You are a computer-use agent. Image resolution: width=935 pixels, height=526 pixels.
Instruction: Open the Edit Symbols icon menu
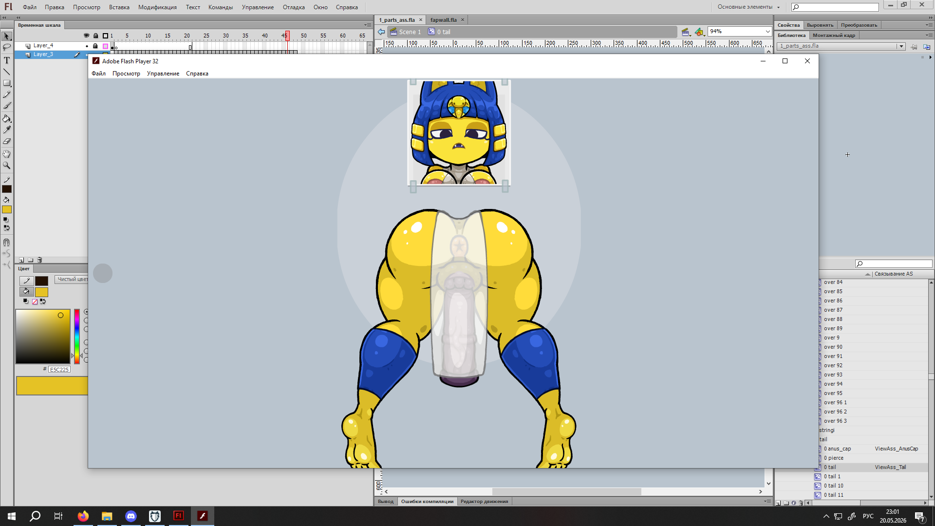click(x=700, y=32)
